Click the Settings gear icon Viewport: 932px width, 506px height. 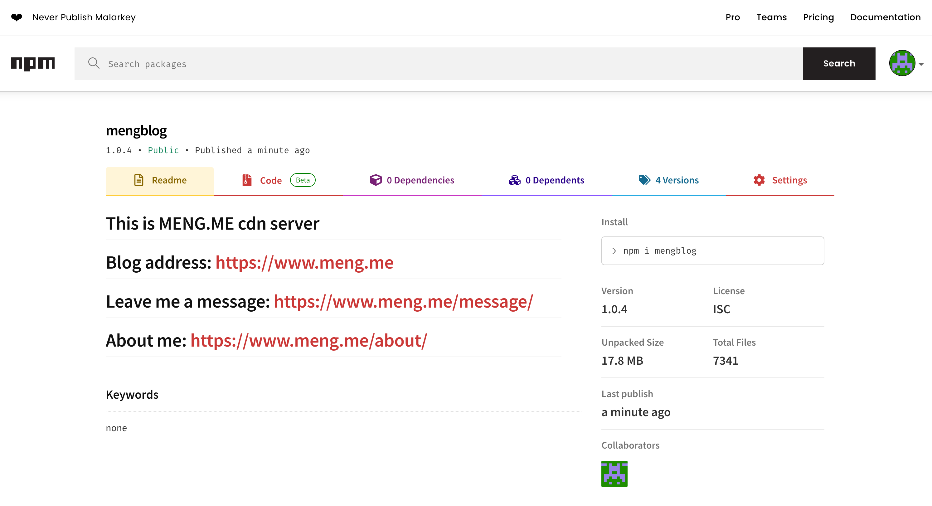[759, 180]
